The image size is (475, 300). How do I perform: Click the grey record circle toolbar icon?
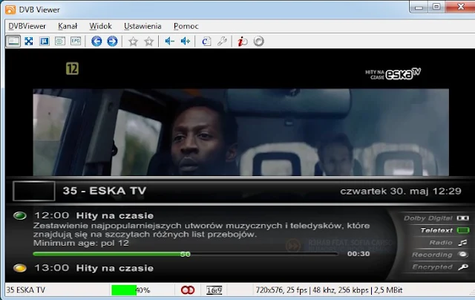[259, 41]
